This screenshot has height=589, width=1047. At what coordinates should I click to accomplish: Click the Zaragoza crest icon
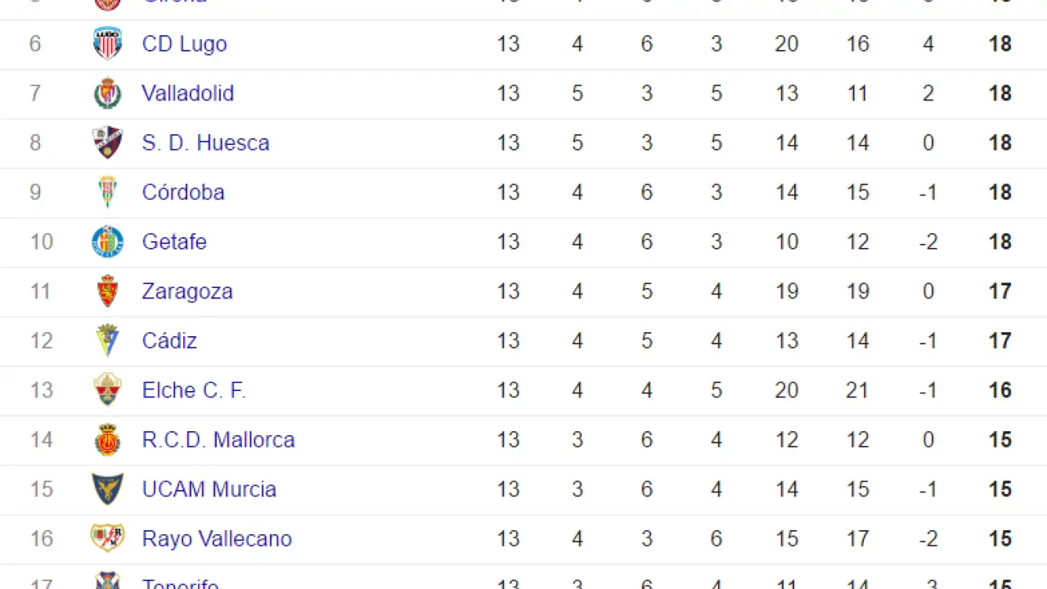(x=107, y=291)
